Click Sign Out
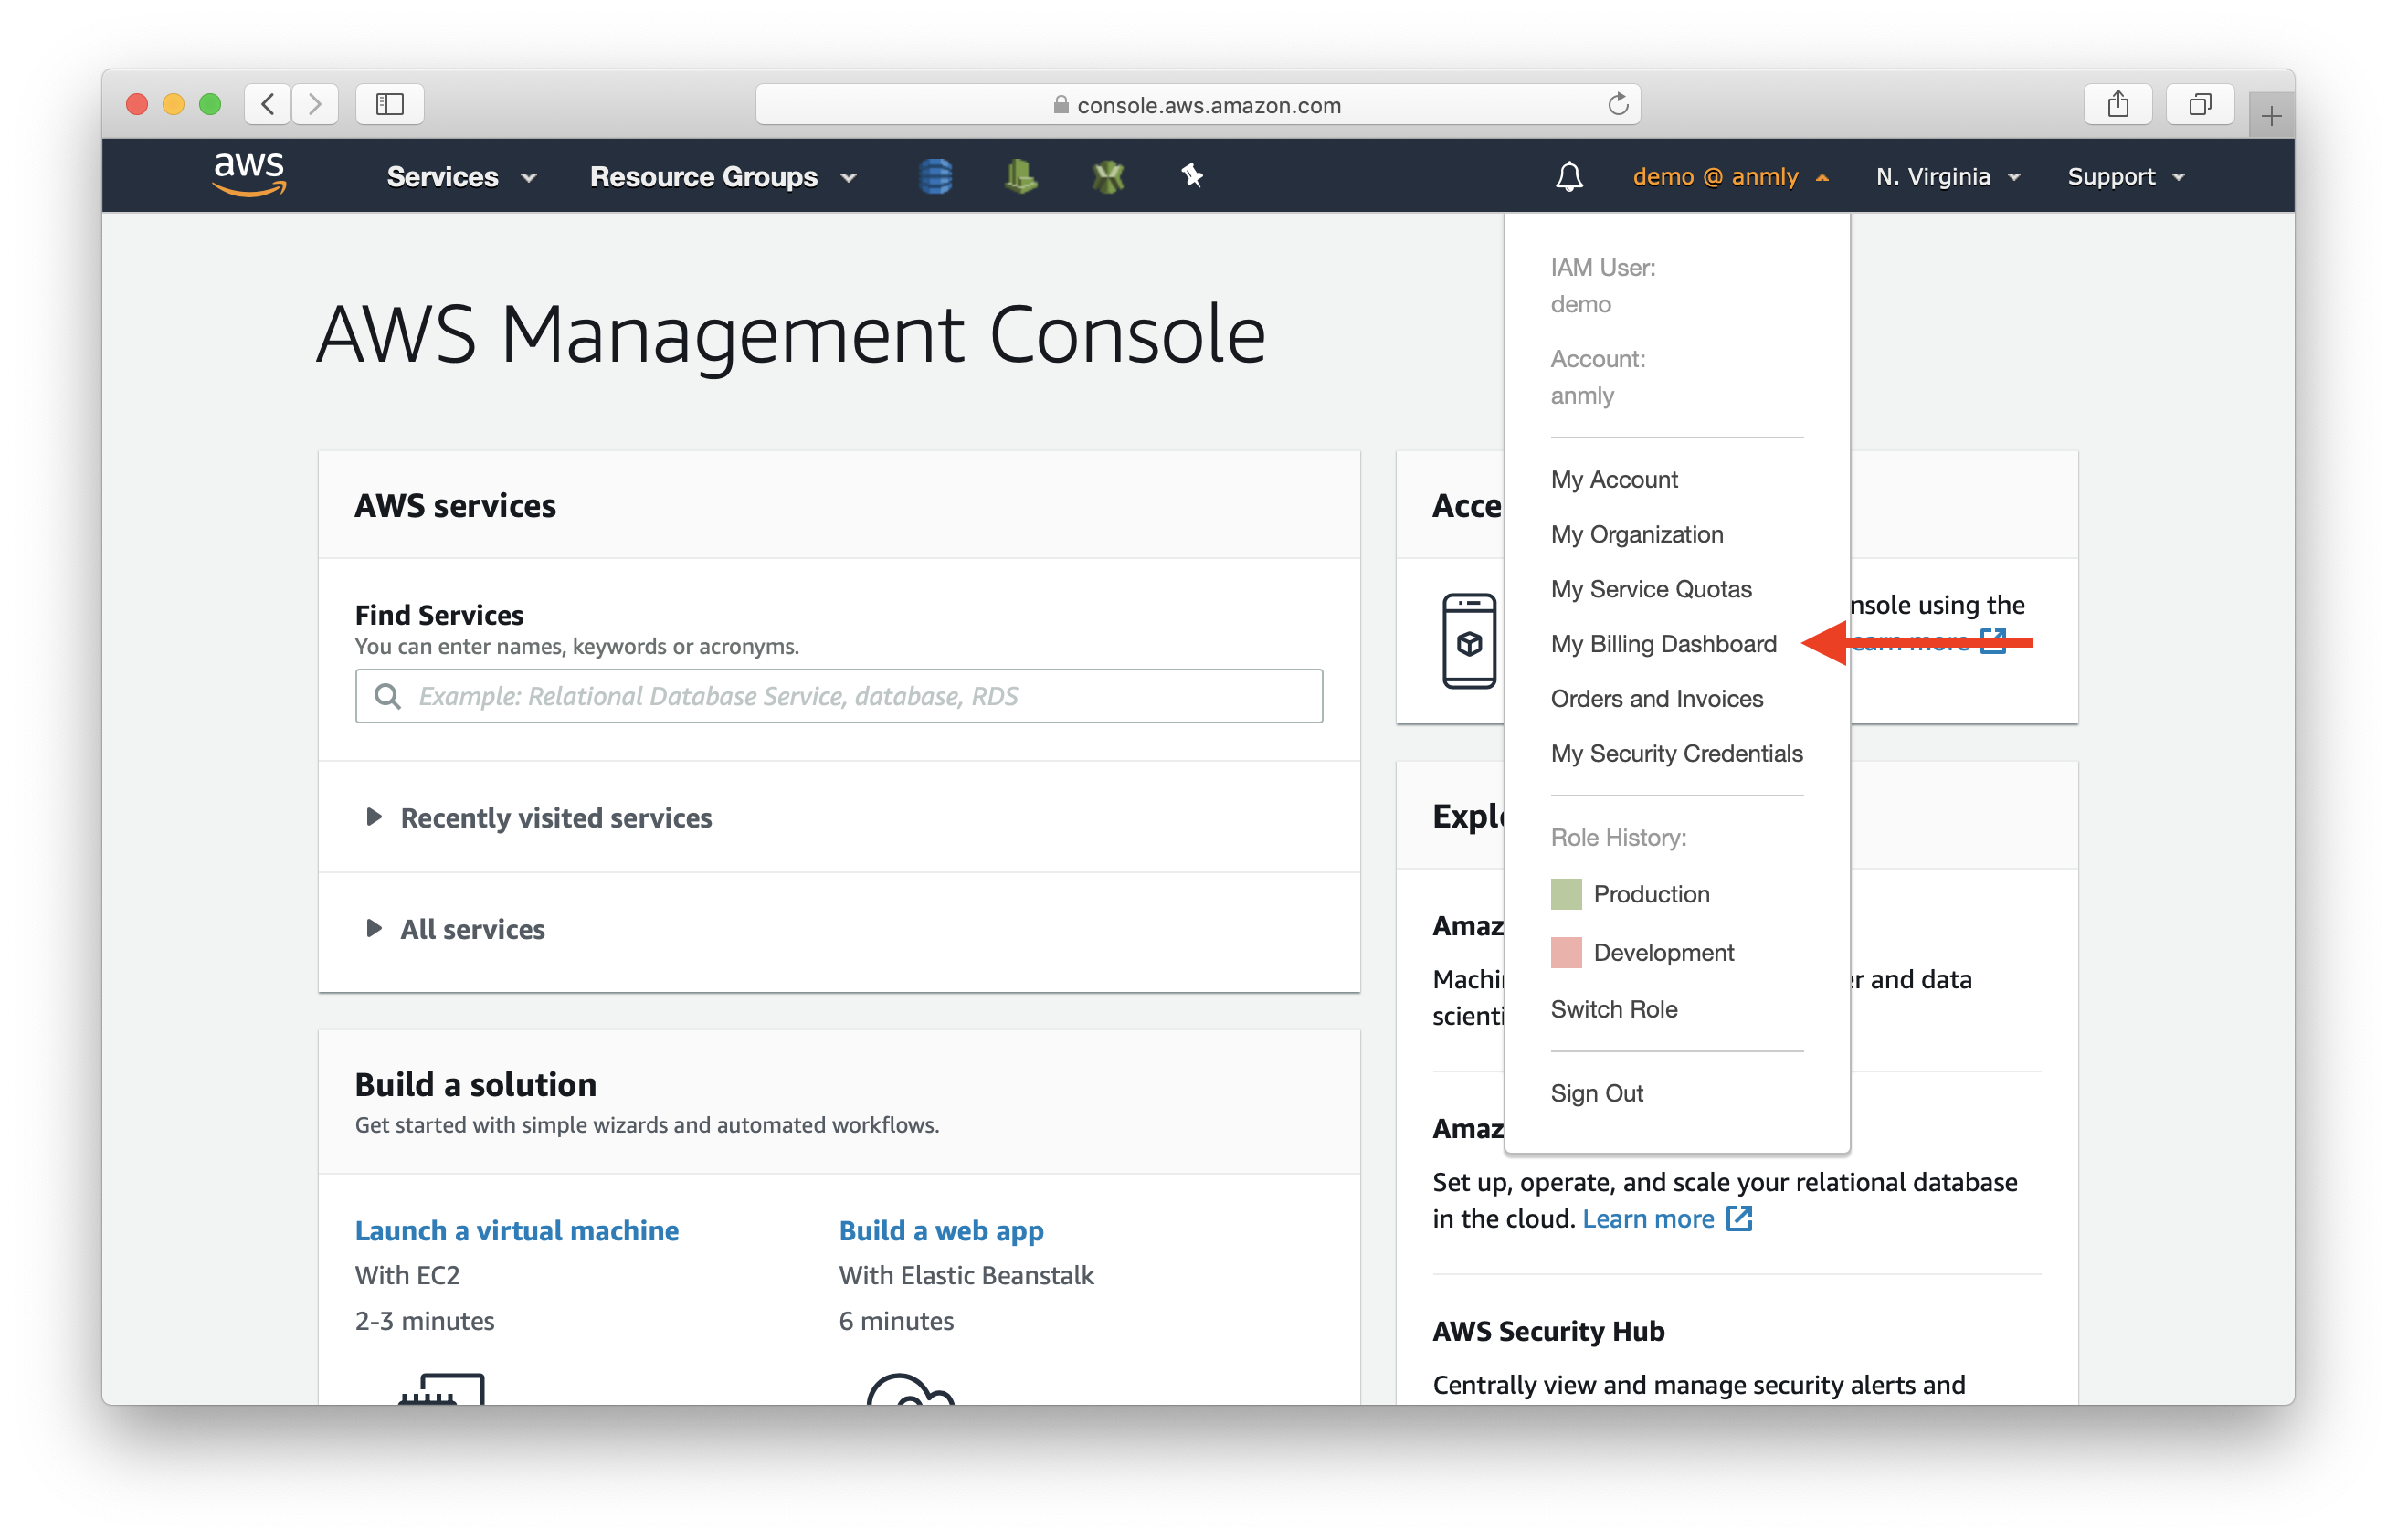This screenshot has width=2397, height=1540. pos(1597,1094)
